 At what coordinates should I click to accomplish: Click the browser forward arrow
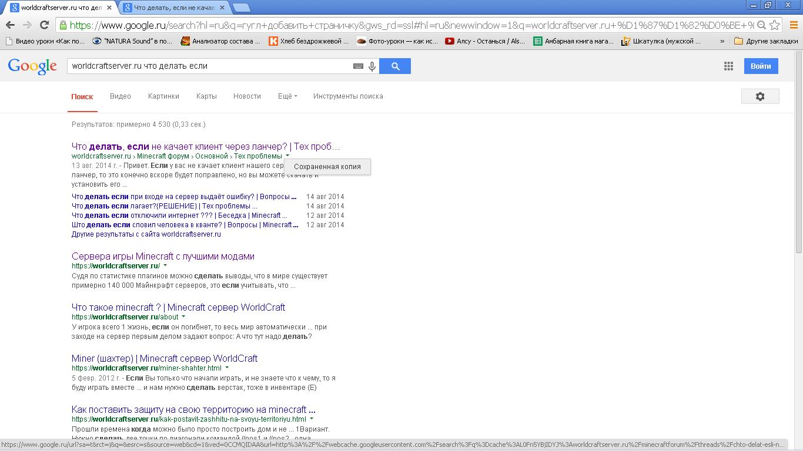point(27,25)
